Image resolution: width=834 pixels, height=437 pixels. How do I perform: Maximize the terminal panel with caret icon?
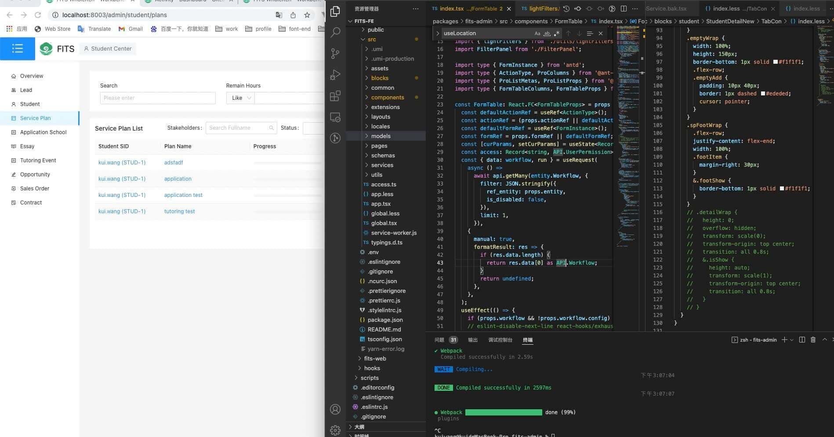click(x=825, y=340)
